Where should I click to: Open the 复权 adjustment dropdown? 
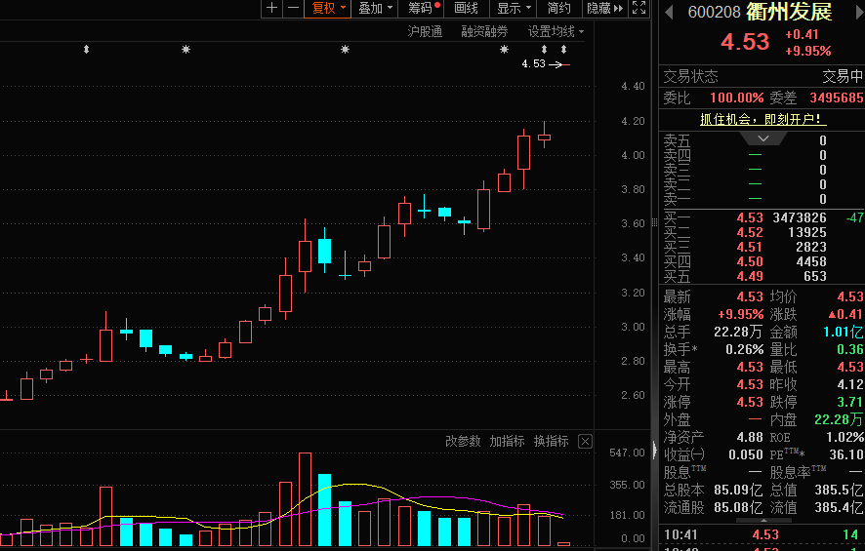328,8
